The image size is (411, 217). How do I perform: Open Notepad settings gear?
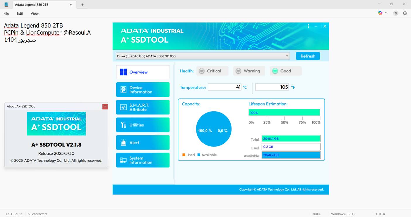coord(405,13)
